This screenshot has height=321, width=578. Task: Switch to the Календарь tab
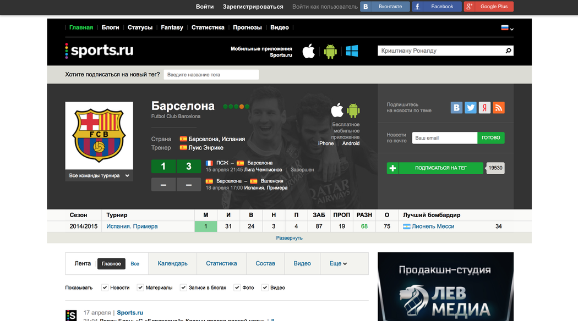tap(172, 263)
